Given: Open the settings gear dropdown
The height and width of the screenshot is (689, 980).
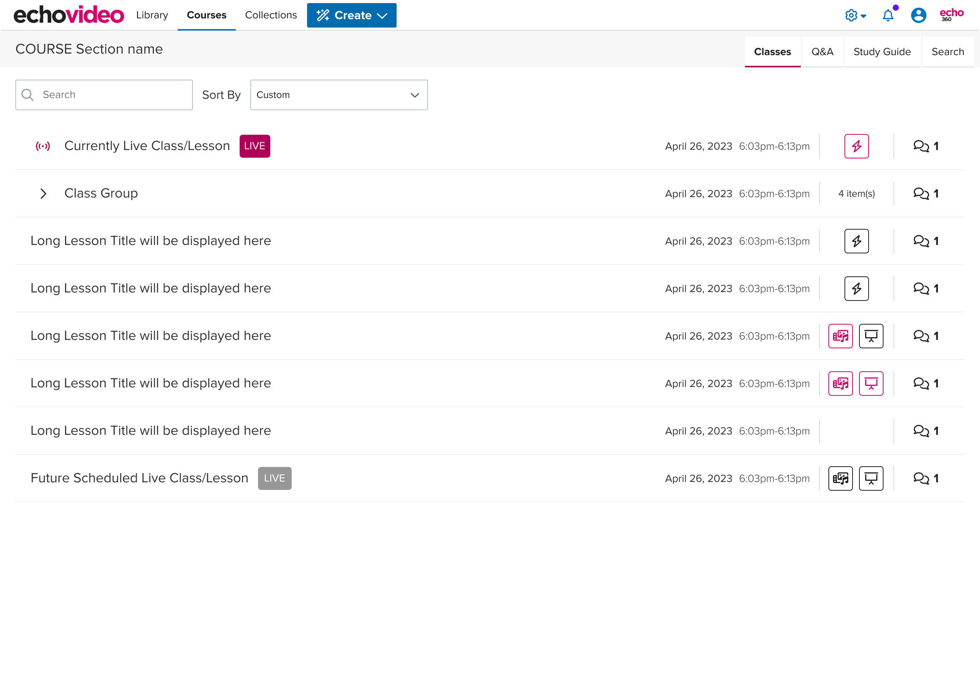Looking at the screenshot, I should (855, 15).
